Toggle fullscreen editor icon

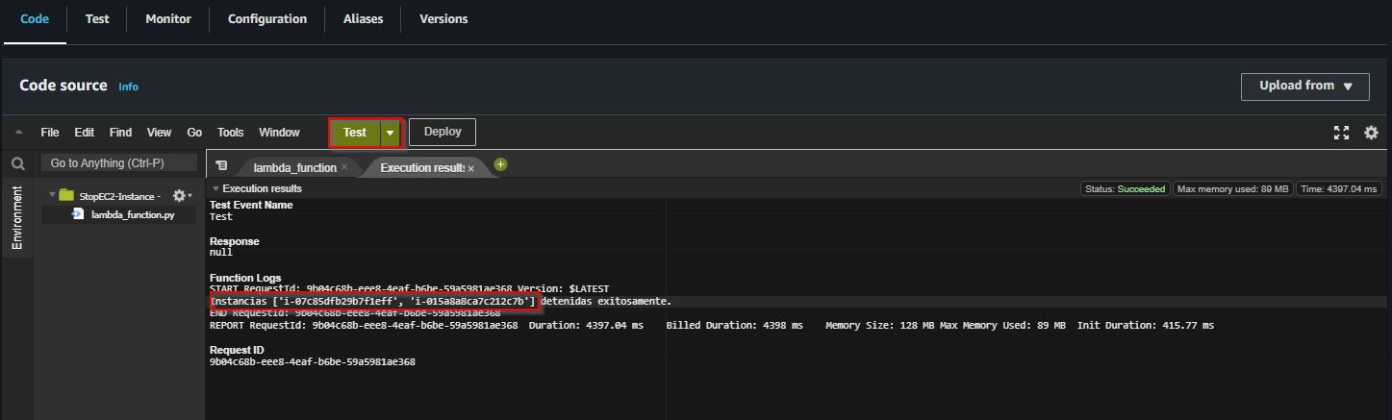click(x=1341, y=133)
